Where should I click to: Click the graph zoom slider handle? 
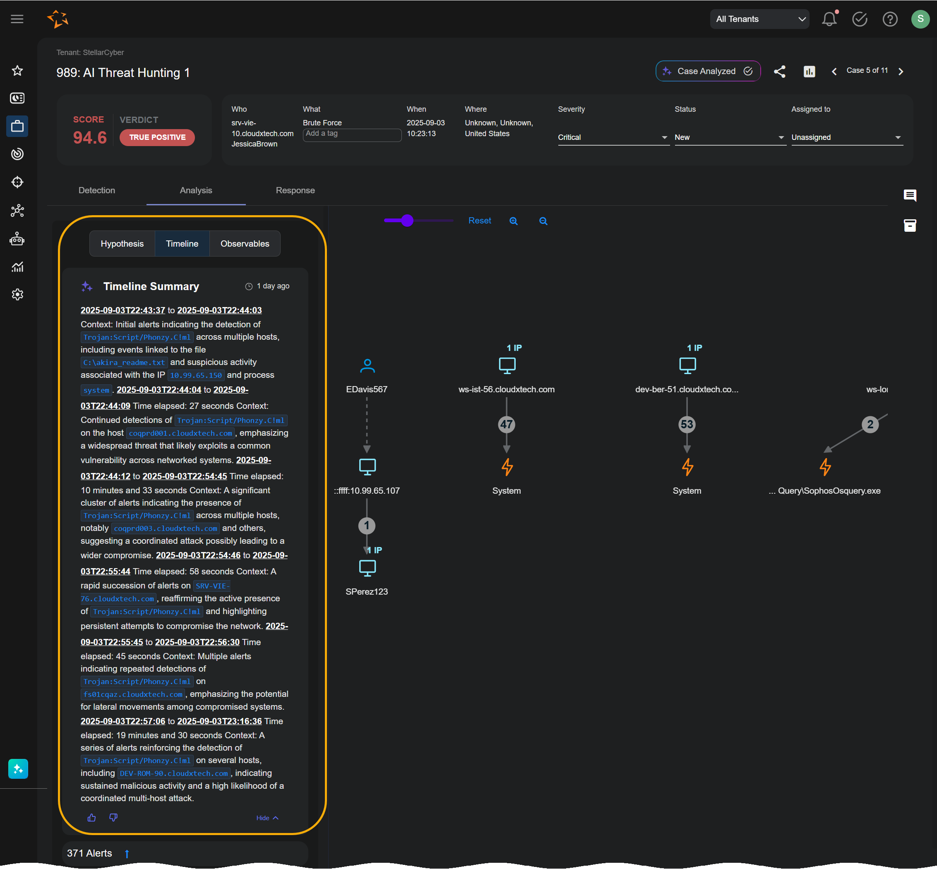[407, 221]
